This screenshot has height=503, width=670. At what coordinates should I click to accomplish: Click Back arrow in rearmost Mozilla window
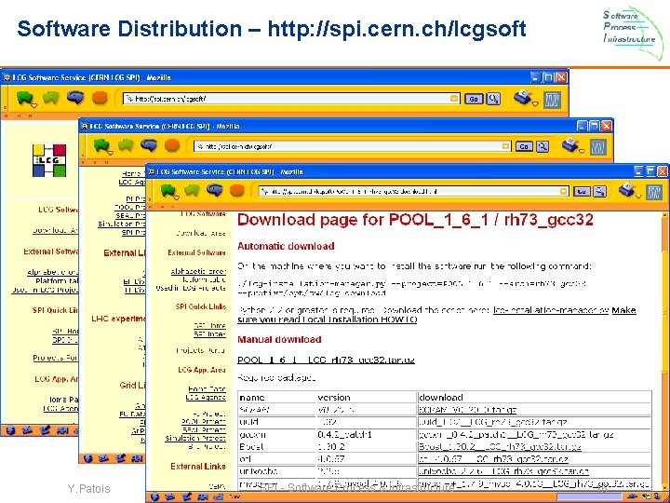click(25, 98)
